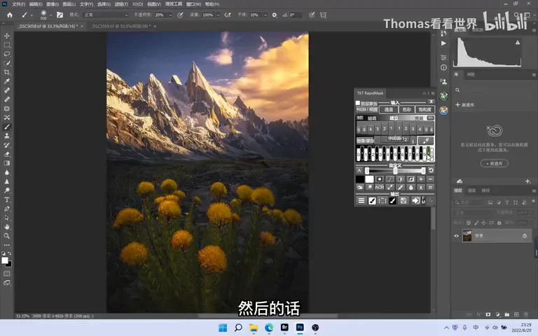Viewport: 538px width, 336px height.
Task: Click the histogram warning triangle
Action: [518, 43]
